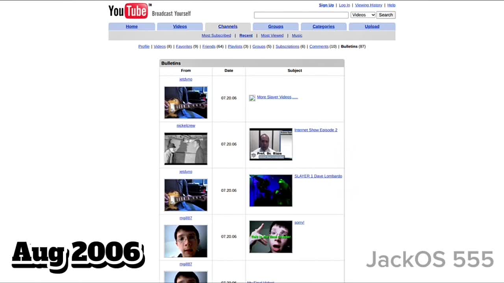Screen dimensions: 504x283
Task: Open jetdyno avatar in SLAYER row
Action: [186, 195]
